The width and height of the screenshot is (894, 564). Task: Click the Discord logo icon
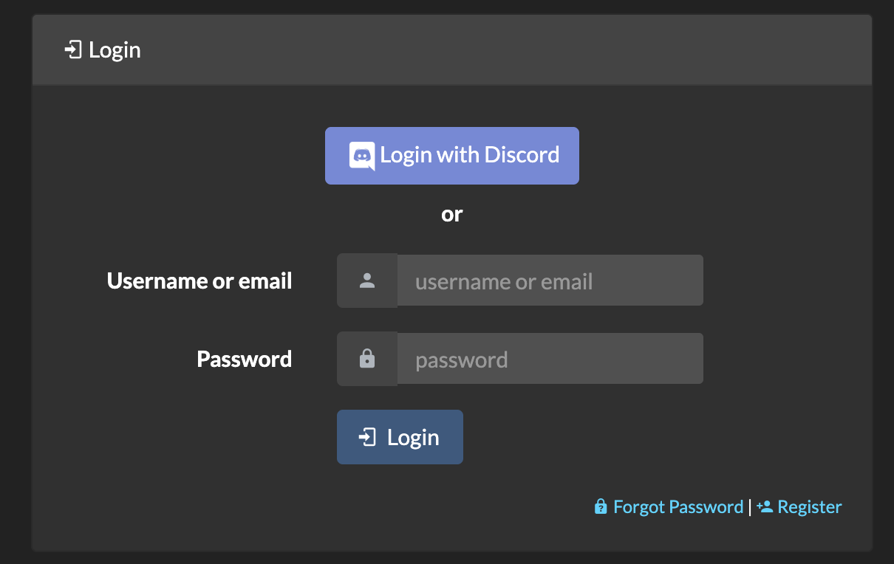pos(362,156)
